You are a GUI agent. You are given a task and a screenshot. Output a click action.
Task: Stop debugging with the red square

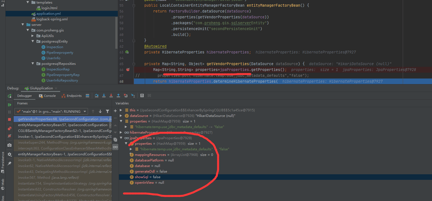pyautogui.click(x=9, y=119)
